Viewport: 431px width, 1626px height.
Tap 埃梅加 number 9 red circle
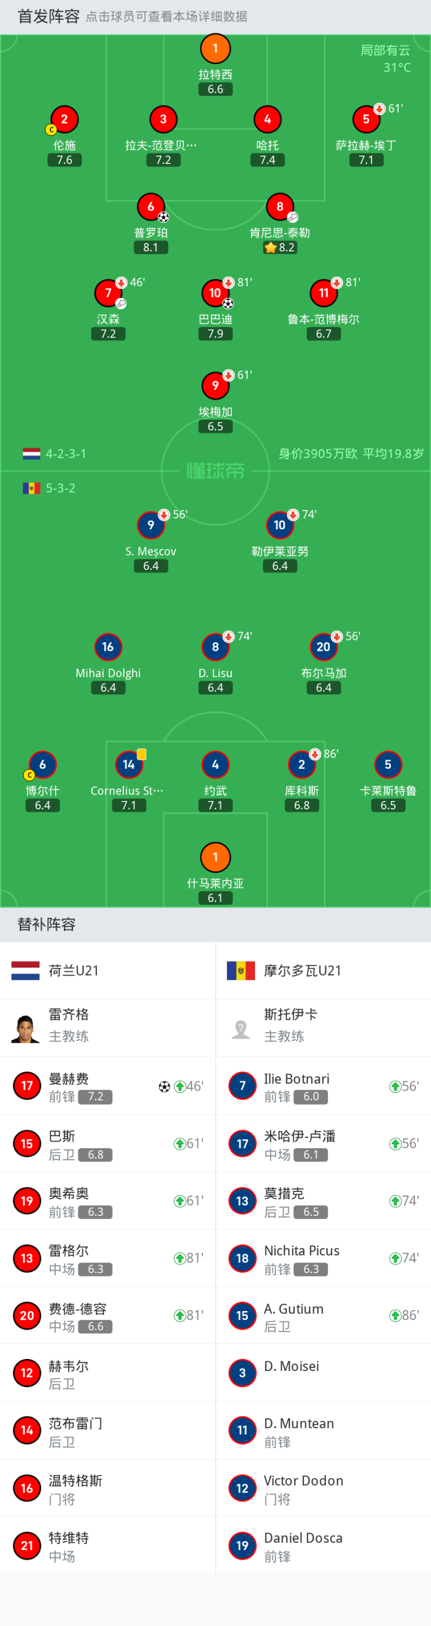click(x=215, y=386)
